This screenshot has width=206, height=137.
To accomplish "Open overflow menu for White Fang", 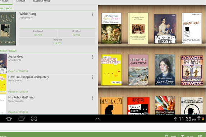I will point(92,14).
